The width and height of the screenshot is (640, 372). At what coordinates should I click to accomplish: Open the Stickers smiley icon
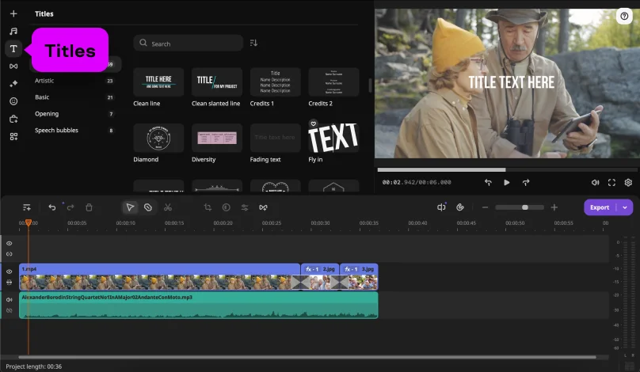pos(13,101)
